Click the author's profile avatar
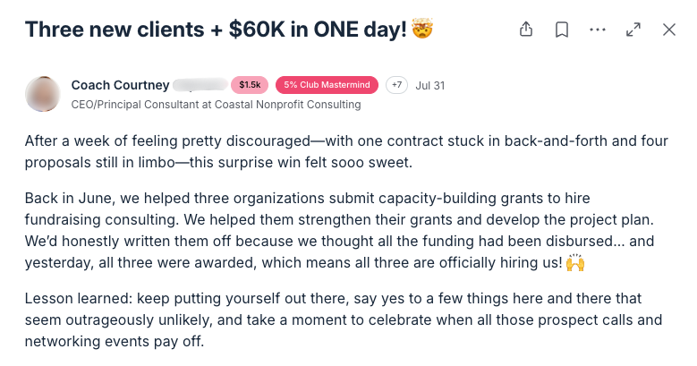697x366 pixels. [x=43, y=94]
